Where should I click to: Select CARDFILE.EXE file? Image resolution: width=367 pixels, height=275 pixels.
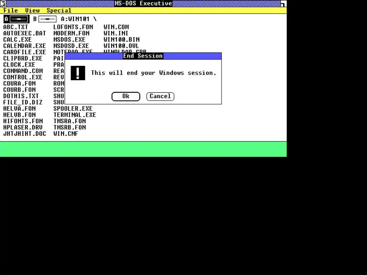[25, 52]
